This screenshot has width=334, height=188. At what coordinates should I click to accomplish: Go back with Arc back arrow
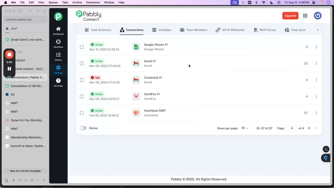[x=31, y=11]
